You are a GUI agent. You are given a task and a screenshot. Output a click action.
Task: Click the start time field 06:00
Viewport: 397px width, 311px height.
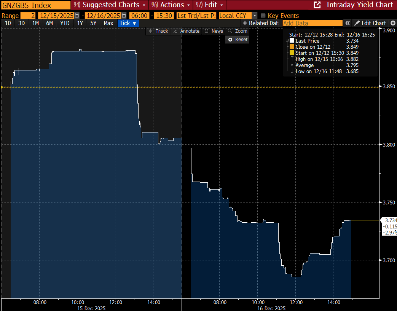point(139,16)
